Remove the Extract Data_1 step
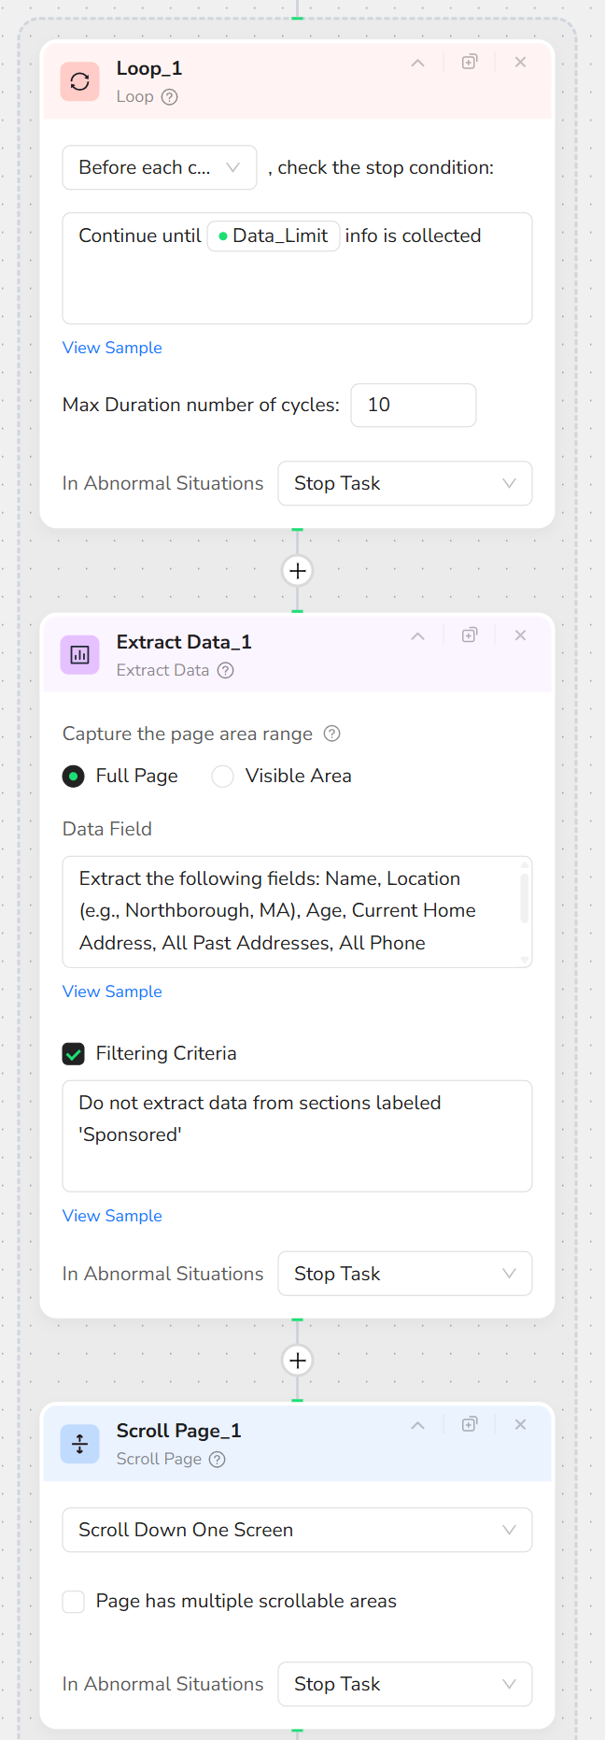The width and height of the screenshot is (605, 1740). pos(520,635)
